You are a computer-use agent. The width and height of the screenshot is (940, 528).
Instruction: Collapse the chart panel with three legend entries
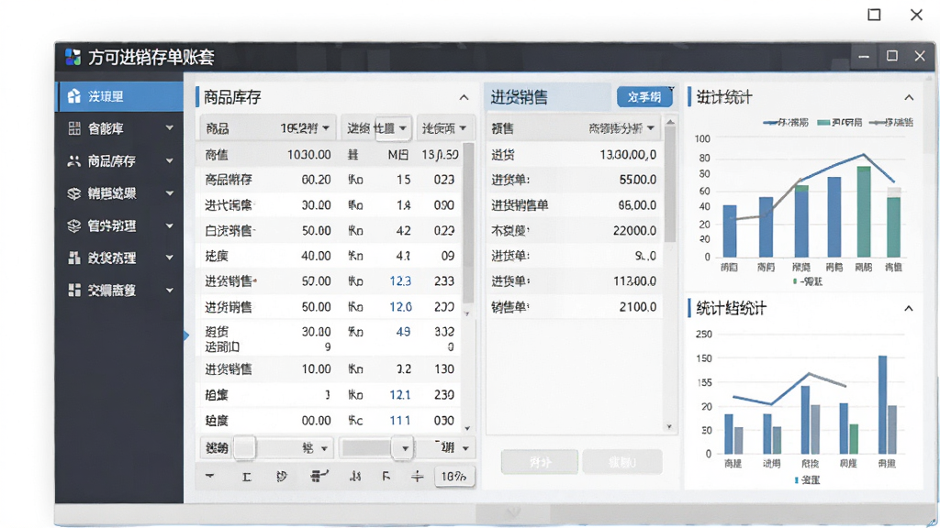pos(909,97)
